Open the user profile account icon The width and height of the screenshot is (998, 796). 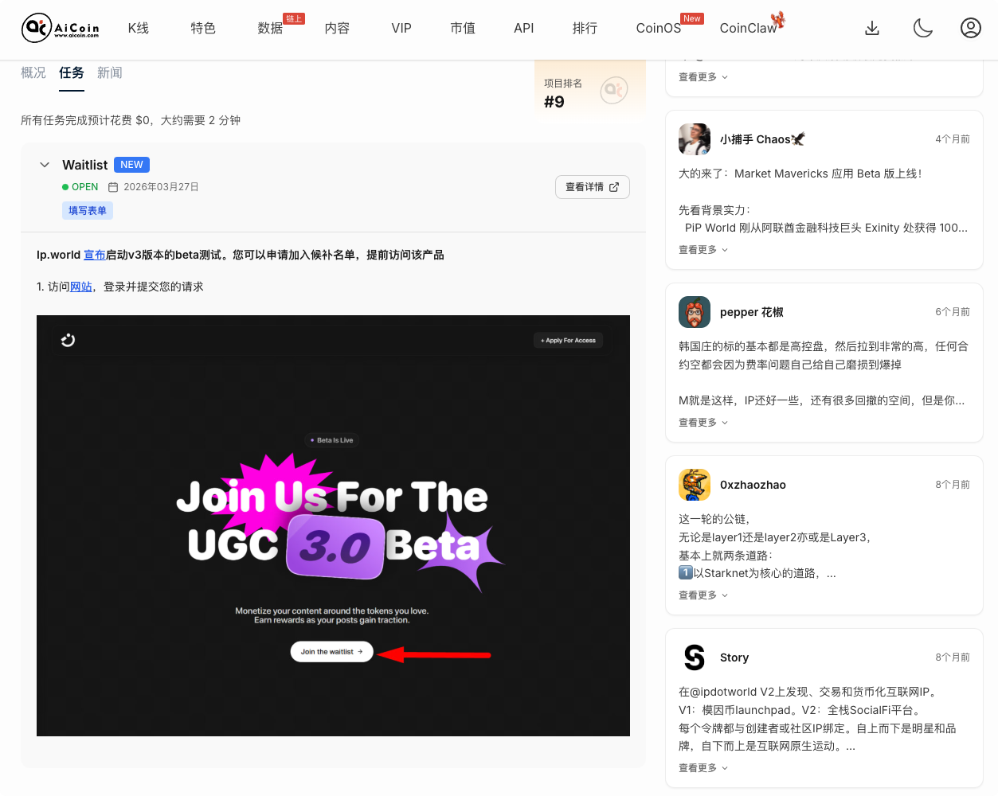tap(970, 28)
